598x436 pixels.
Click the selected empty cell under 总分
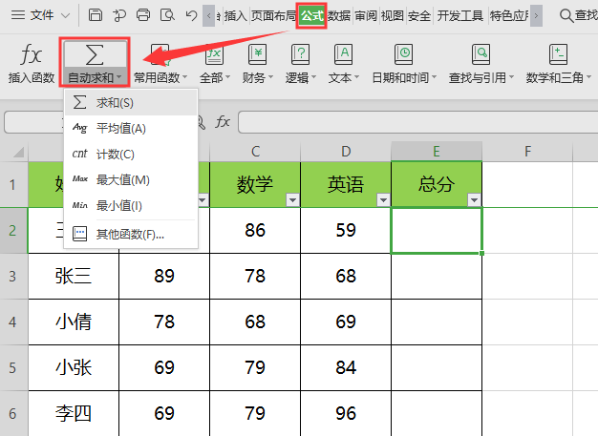click(437, 230)
